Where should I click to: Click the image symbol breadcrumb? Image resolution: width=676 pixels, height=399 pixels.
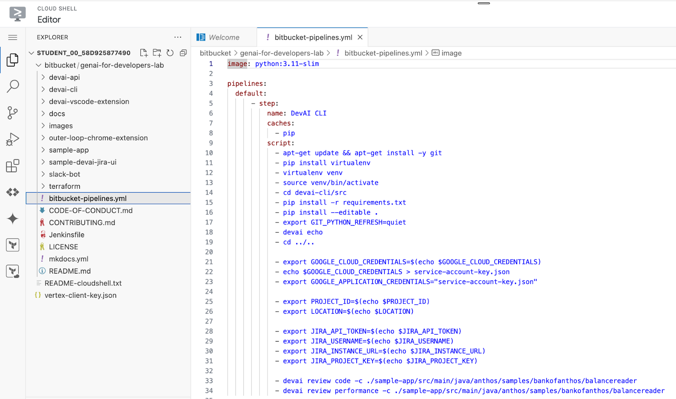(447, 53)
